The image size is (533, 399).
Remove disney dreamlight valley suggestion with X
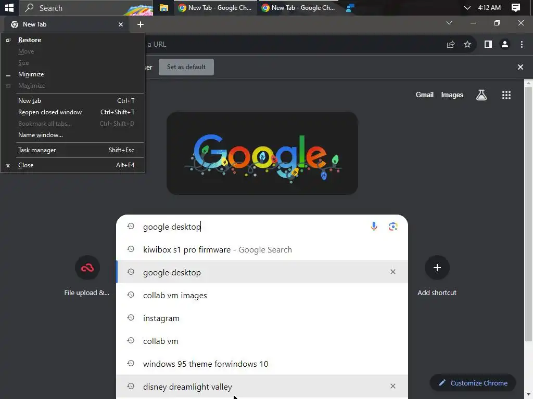(x=392, y=386)
